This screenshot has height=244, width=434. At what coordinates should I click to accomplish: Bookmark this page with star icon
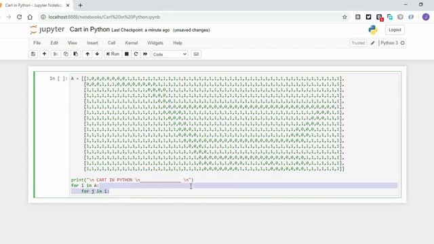[x=344, y=17]
